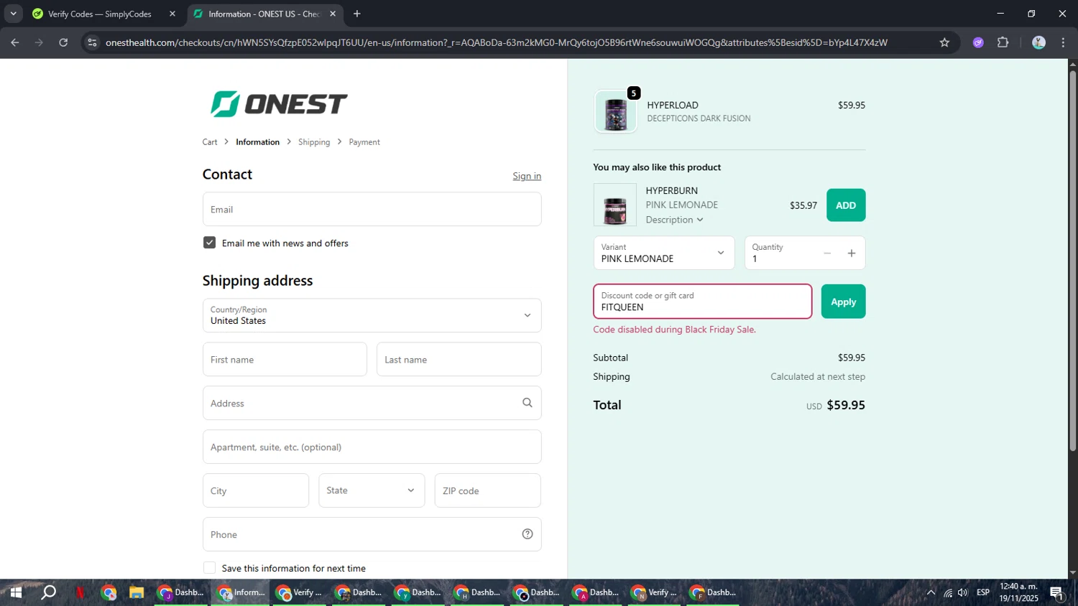Click the browser address bar URL
Image resolution: width=1078 pixels, height=606 pixels.
(x=496, y=42)
